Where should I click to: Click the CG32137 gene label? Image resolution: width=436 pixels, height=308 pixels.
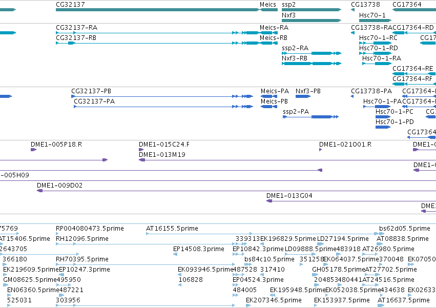tap(70, 5)
